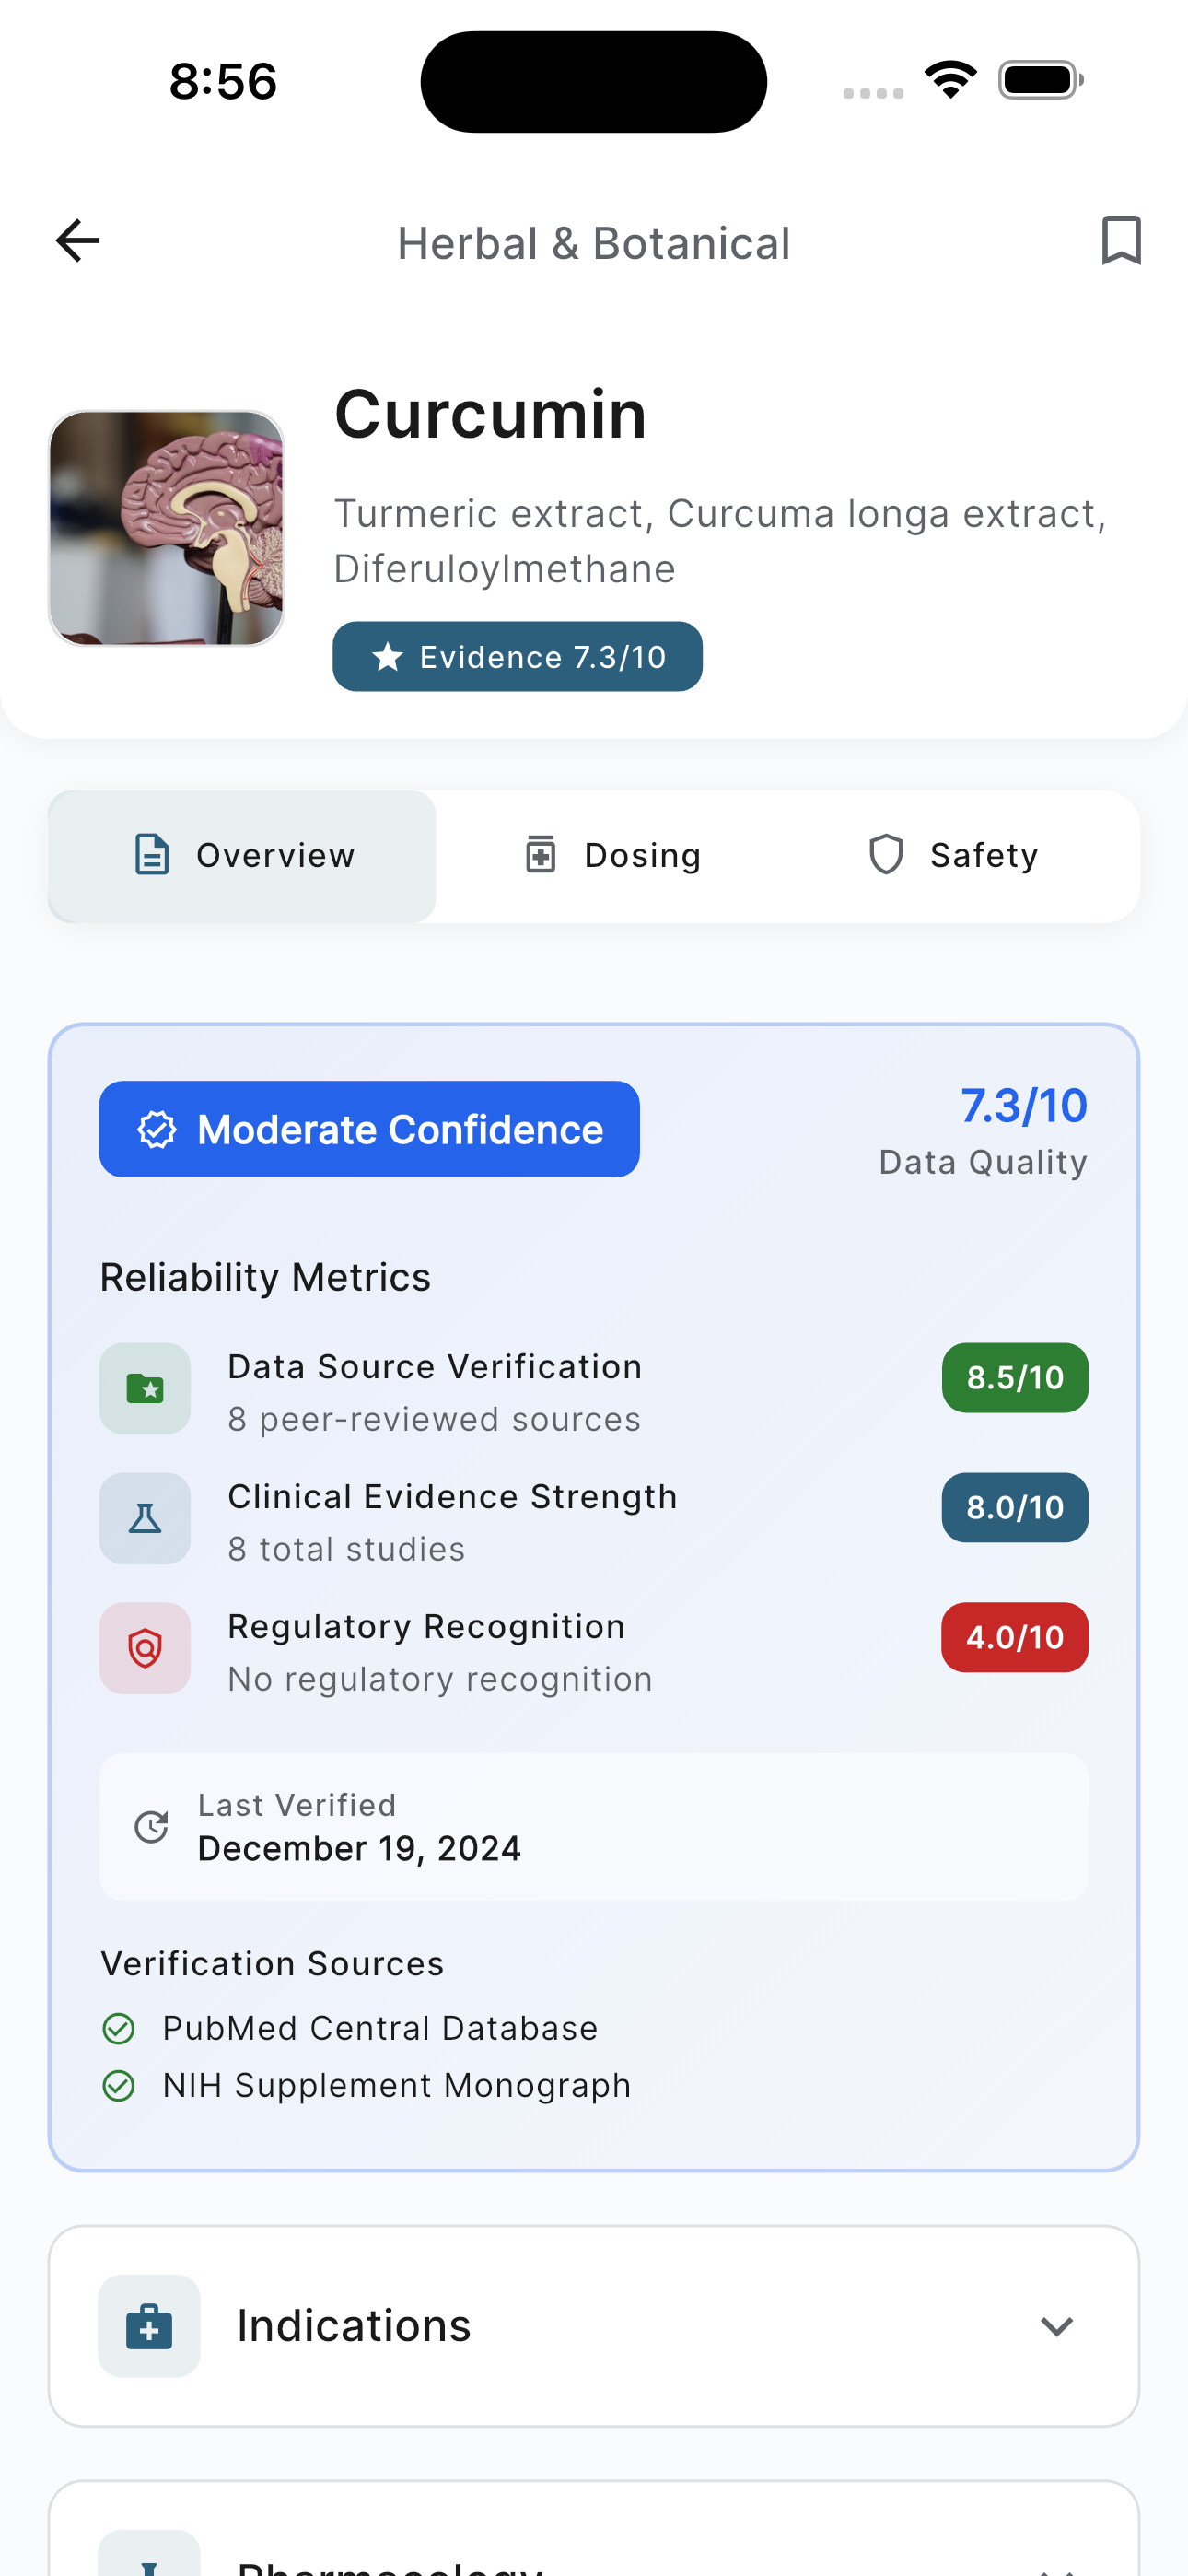Click the medical kit icon next to Indications

coord(148,2326)
